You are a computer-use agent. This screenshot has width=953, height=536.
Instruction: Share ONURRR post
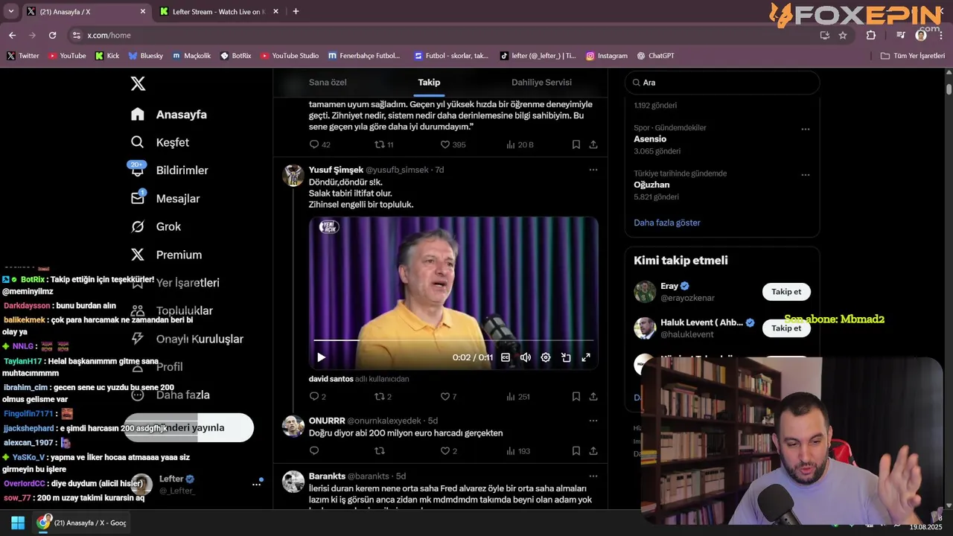pos(593,451)
